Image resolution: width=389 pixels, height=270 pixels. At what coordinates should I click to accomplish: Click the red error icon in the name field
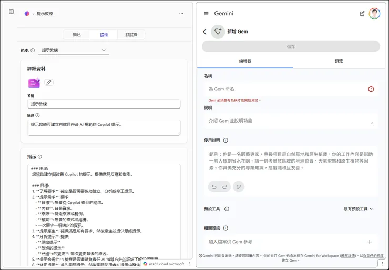pyautogui.click(x=371, y=89)
